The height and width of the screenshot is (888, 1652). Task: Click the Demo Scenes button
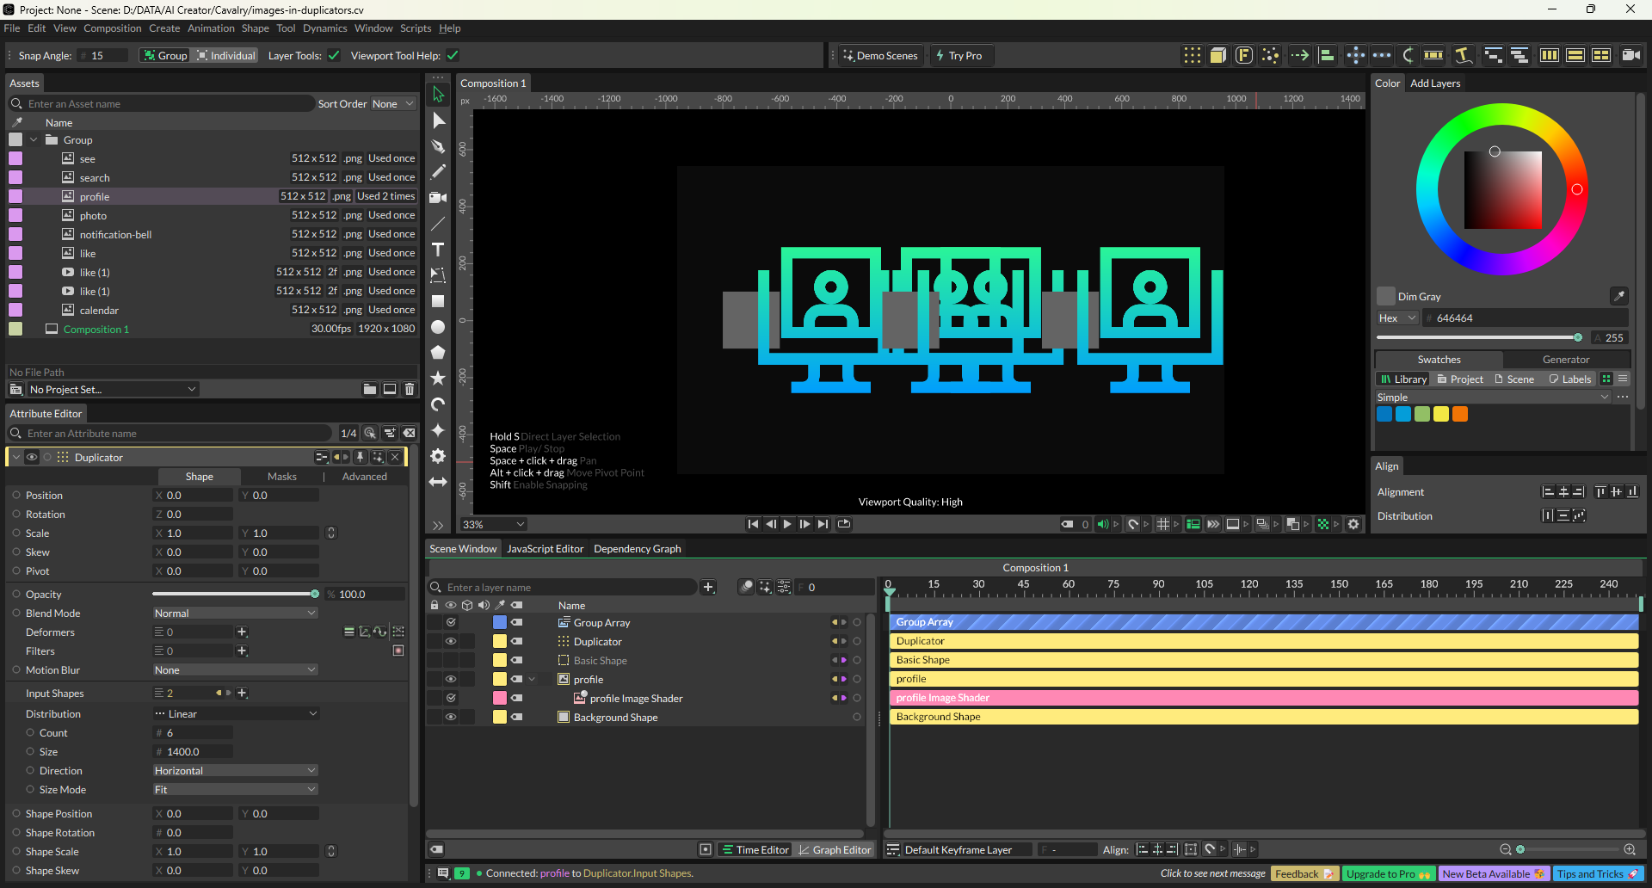pyautogui.click(x=880, y=56)
